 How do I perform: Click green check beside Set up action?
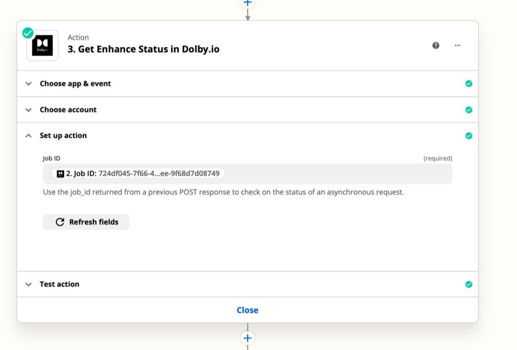(x=469, y=135)
